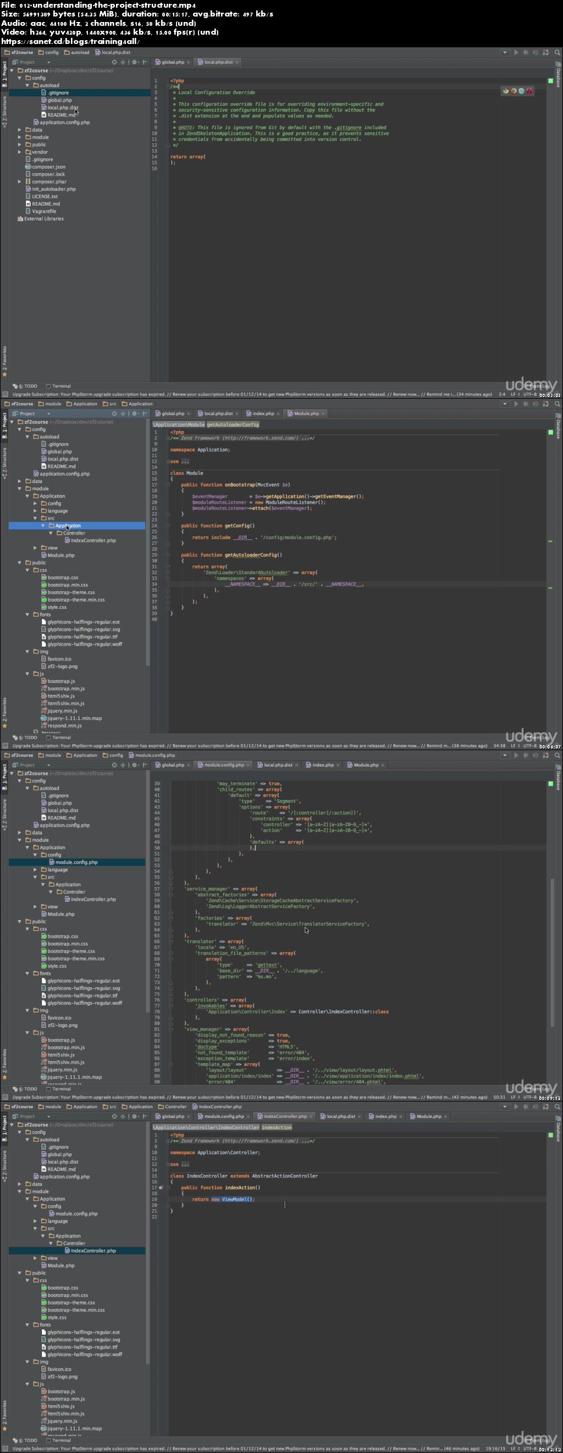The height and width of the screenshot is (1453, 563).
Task: Select highlighted IndexController.php in 00:12 frame tree
Action: [x=77, y=1251]
